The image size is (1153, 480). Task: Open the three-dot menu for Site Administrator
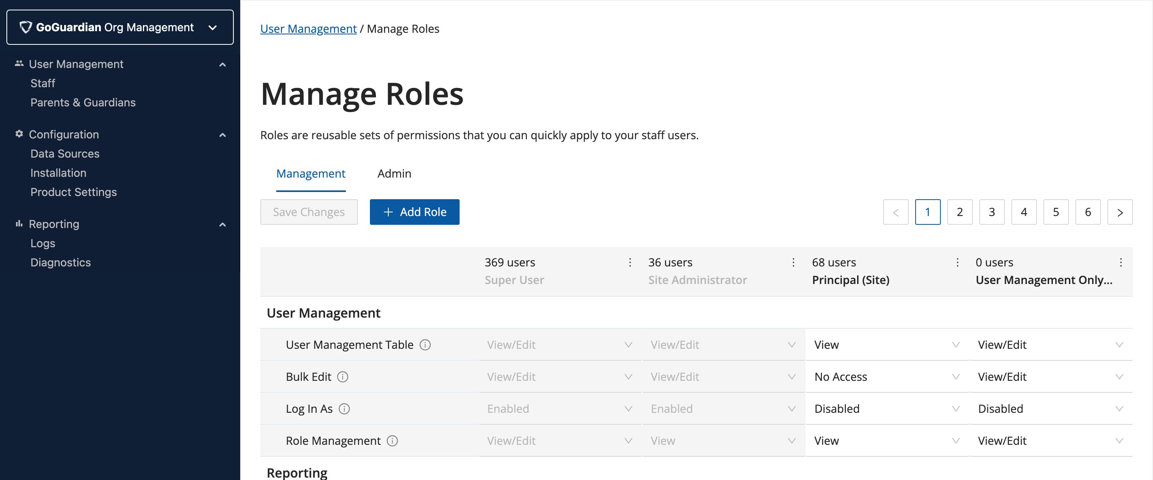coord(793,262)
